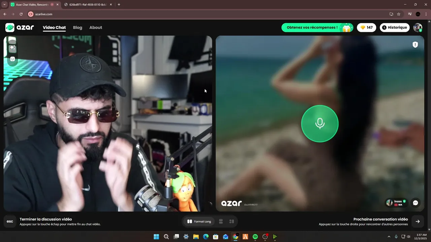431x242 pixels.
Task: Click the camera site-permission icon in address bar
Action: point(31,14)
